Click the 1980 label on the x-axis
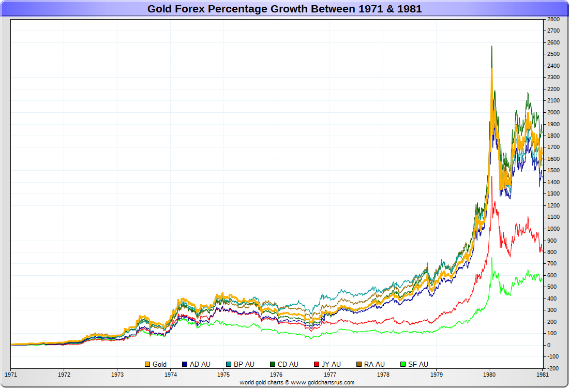This screenshot has height=388, width=569. click(x=489, y=374)
